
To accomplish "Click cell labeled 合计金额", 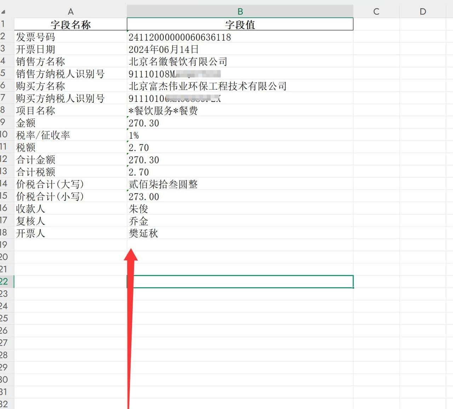I will click(70, 160).
